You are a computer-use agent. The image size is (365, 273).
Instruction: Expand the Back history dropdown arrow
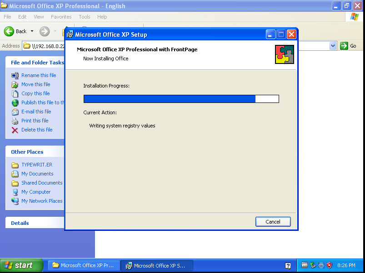[x=32, y=31]
